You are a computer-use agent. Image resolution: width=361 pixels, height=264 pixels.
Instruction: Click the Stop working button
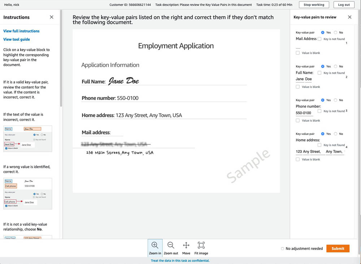pos(314,5)
